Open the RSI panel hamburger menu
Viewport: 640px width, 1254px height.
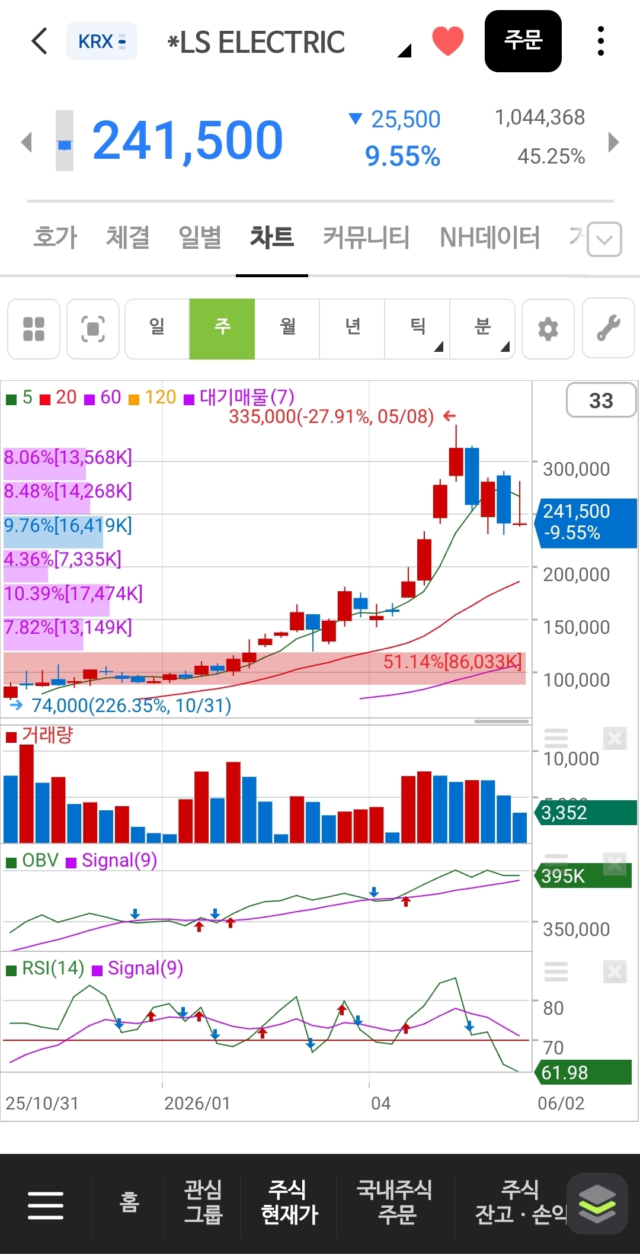click(556, 972)
